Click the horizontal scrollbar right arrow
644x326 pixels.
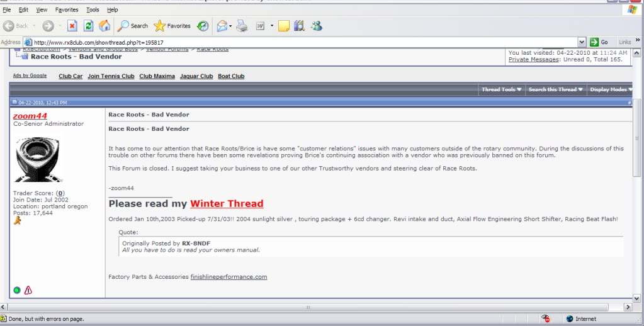(x=628, y=306)
